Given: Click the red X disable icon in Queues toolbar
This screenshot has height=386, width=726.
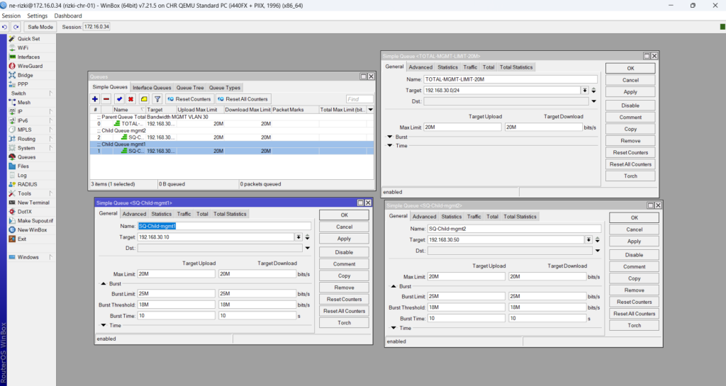Looking at the screenshot, I should [130, 99].
